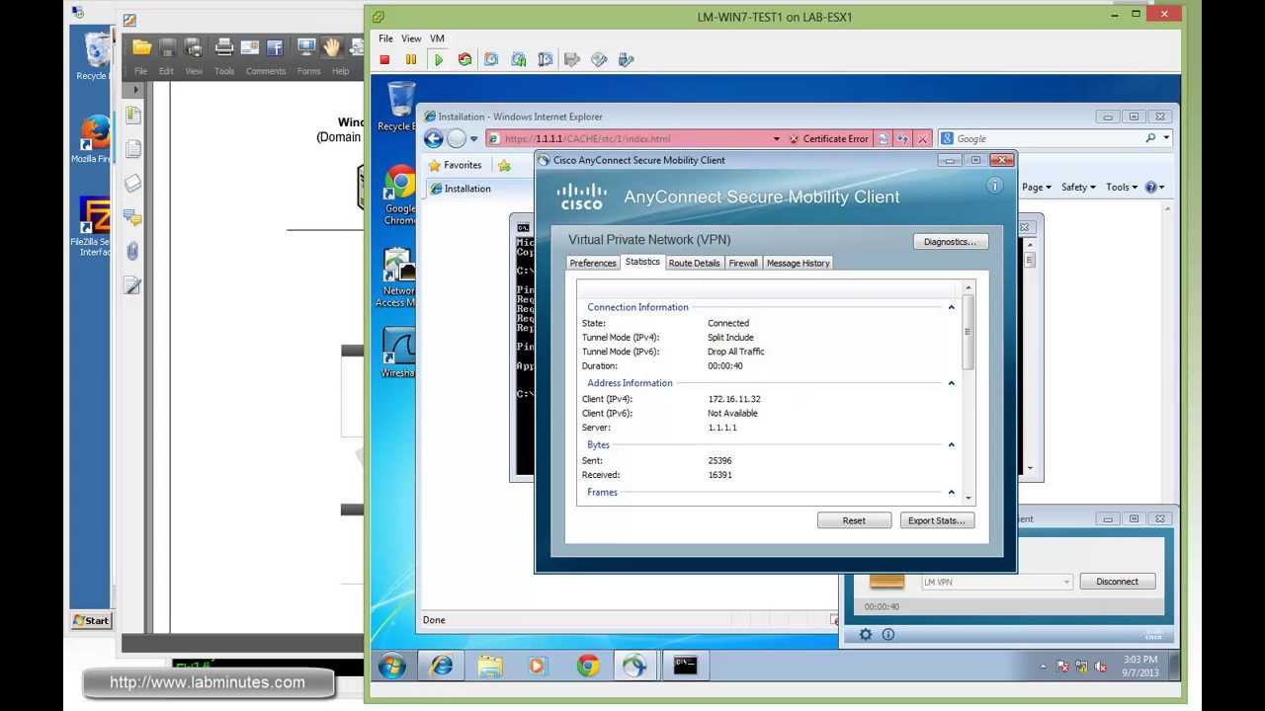Switch to the Preferences tab
Screen dimensions: 1265x711
point(593,263)
